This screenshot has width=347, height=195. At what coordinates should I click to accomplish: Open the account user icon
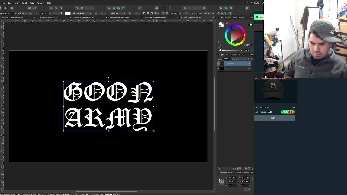tap(247, 8)
